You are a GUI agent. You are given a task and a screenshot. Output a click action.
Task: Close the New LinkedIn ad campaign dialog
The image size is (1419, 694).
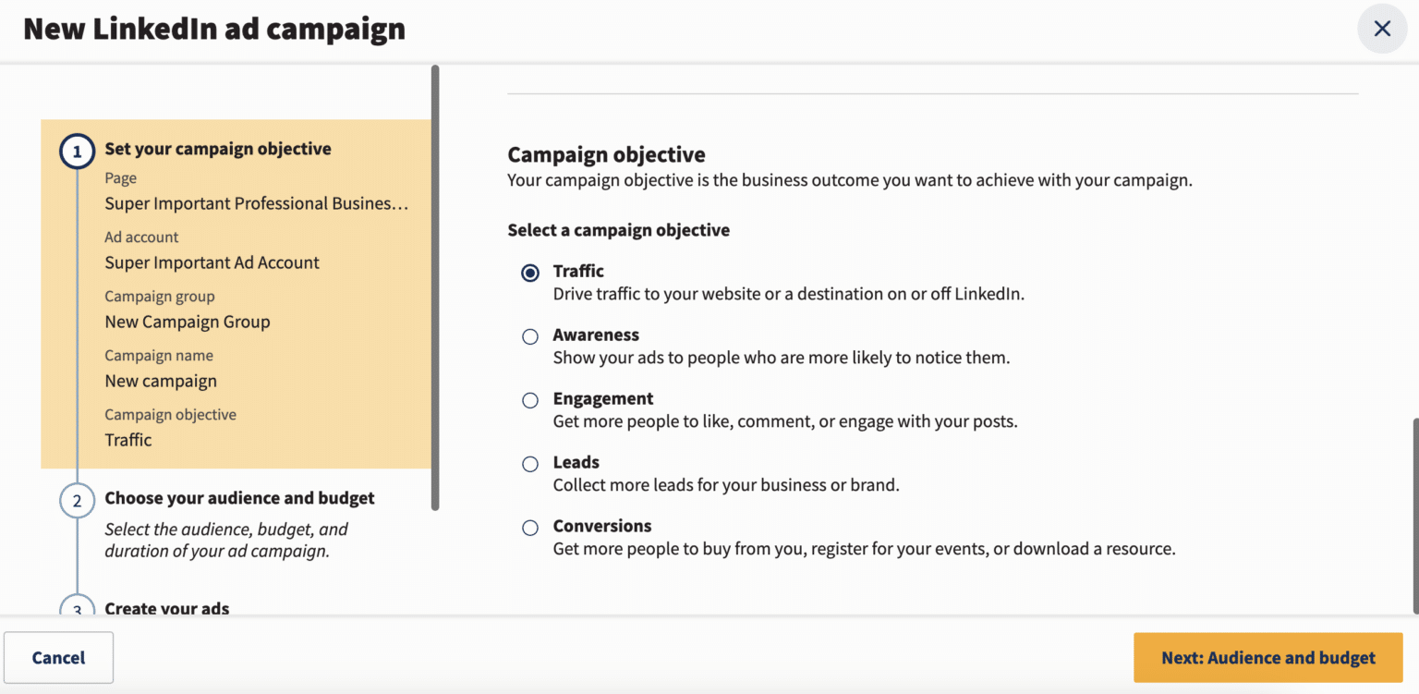1381,29
